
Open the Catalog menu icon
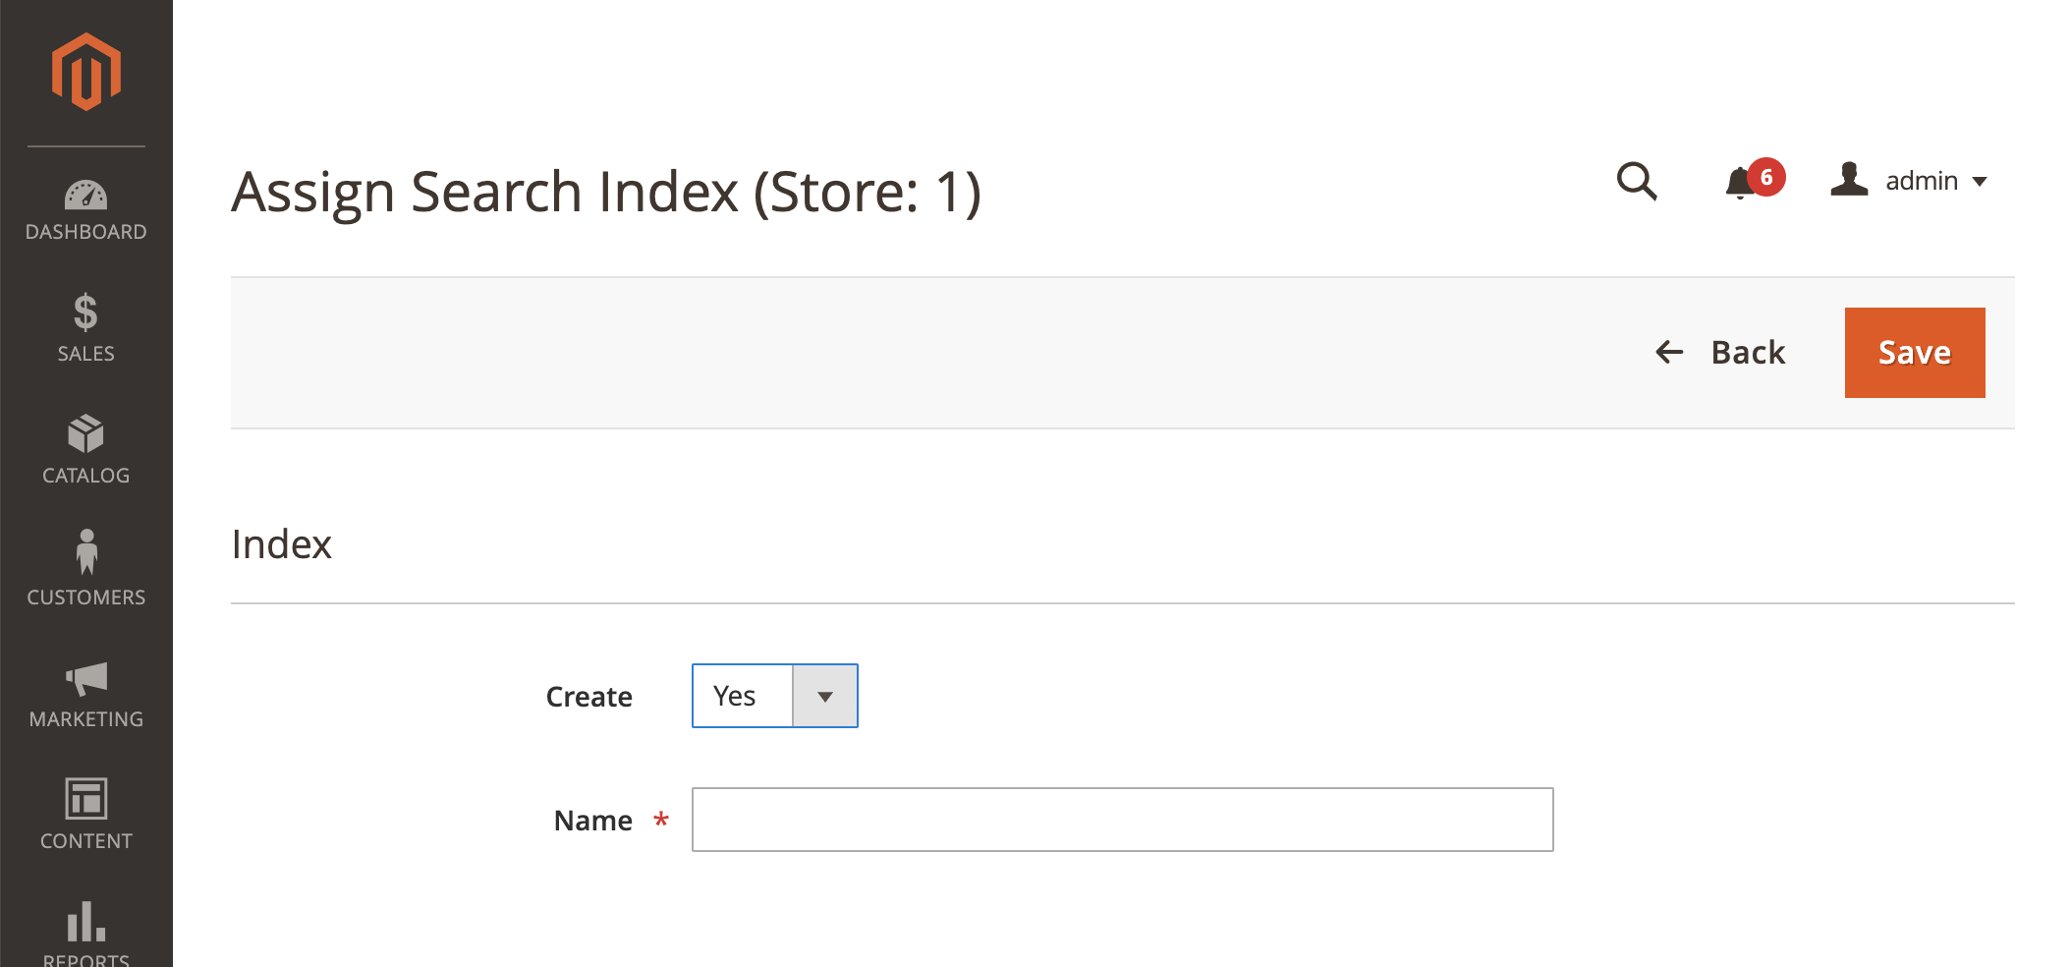point(86,442)
